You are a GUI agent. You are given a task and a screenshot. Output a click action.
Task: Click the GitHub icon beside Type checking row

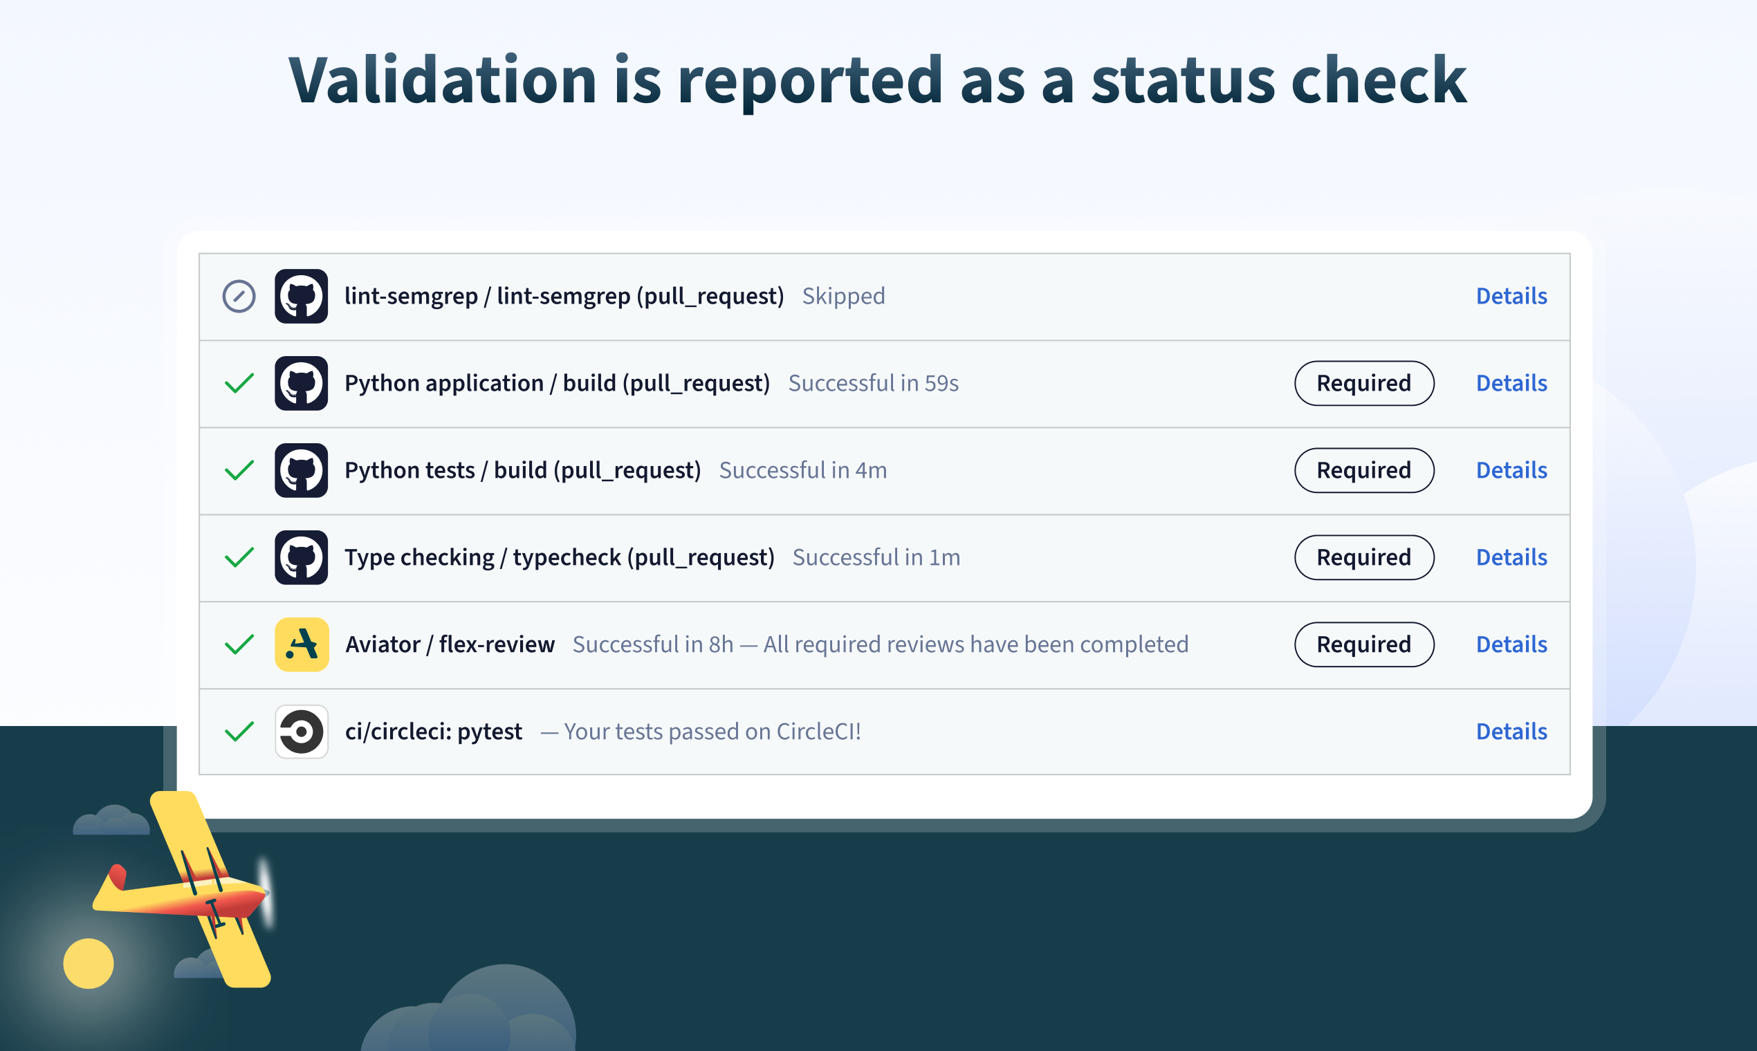tap(301, 557)
